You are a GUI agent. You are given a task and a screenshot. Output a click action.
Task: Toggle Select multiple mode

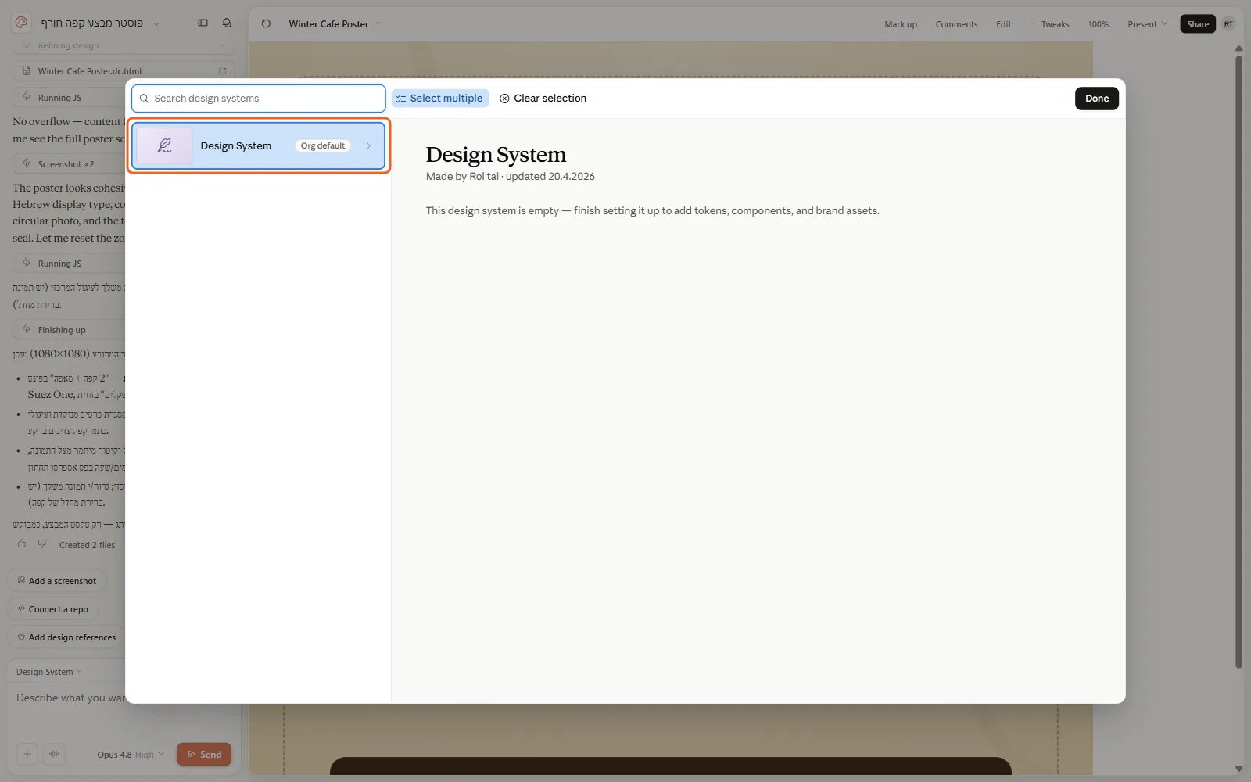point(440,99)
